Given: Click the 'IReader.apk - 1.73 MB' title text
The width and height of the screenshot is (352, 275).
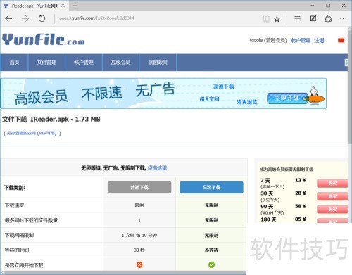Looking at the screenshot, I should [x=65, y=119].
